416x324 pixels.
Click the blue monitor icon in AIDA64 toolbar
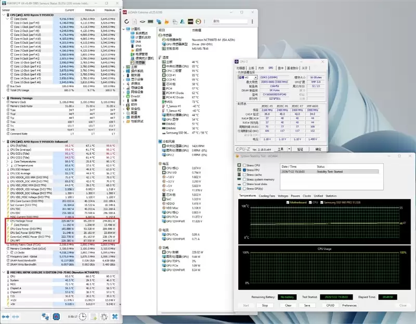point(159,21)
